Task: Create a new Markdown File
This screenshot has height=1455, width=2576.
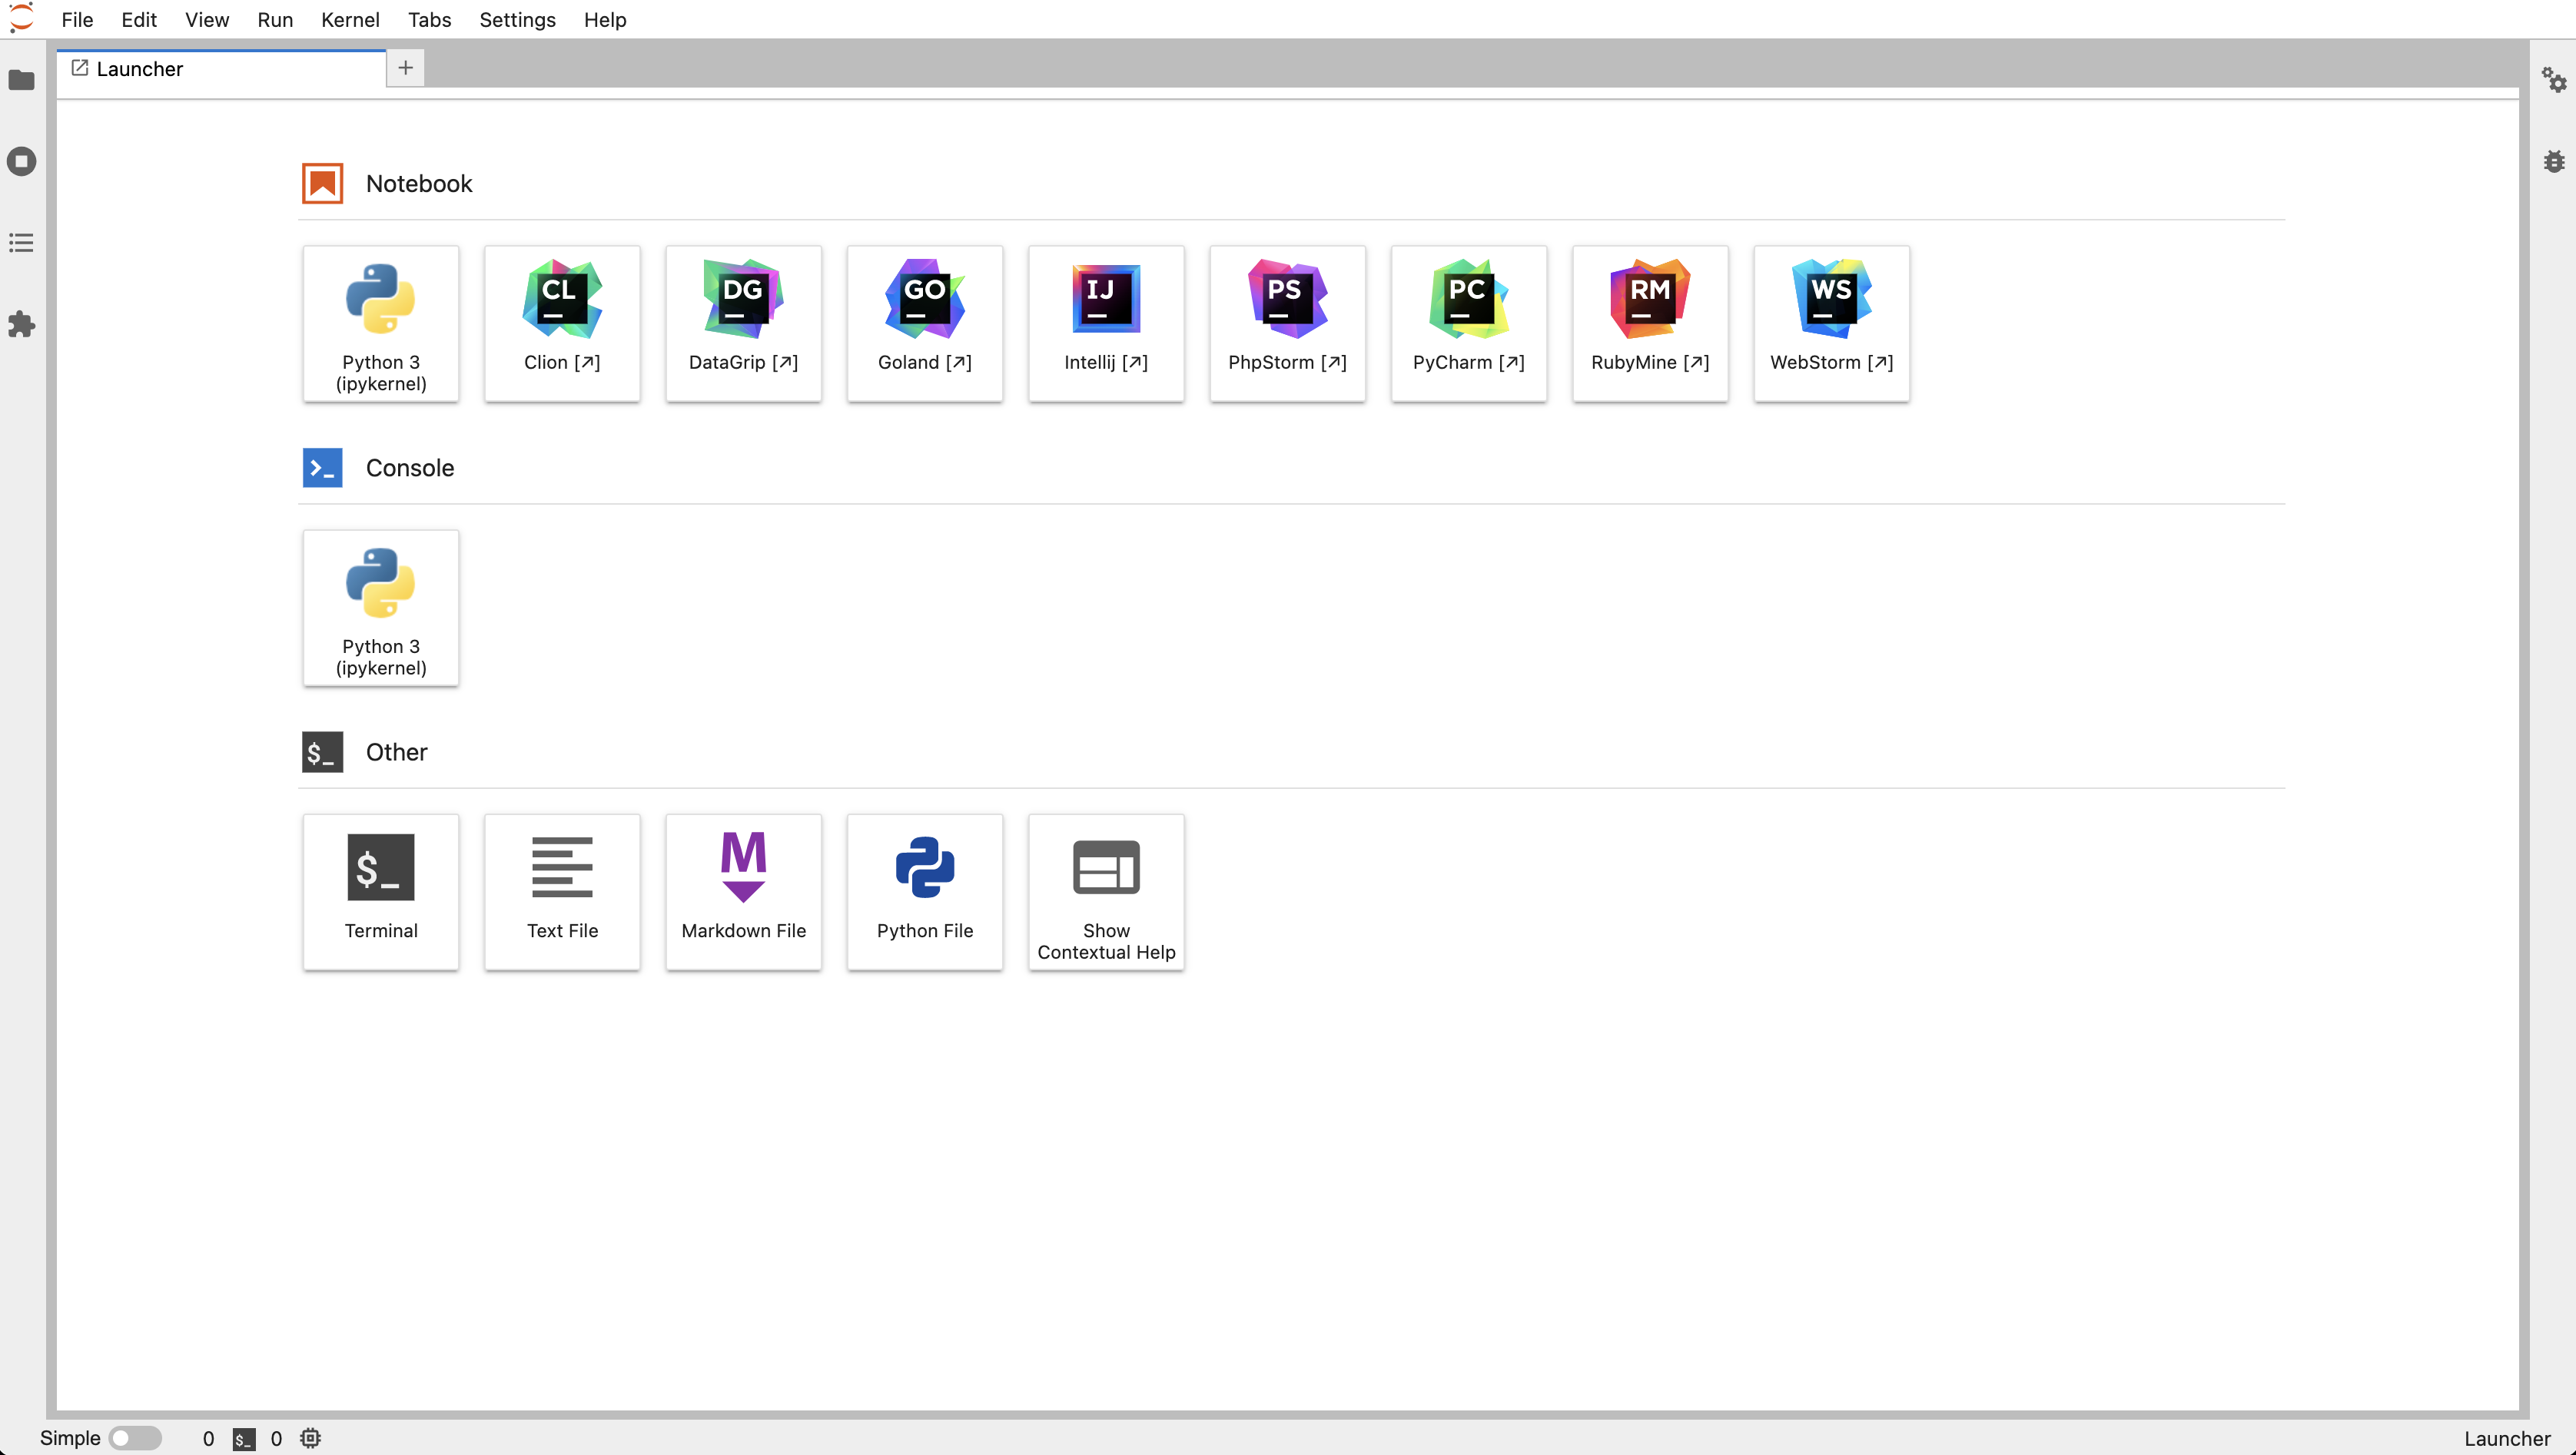Action: coord(743,890)
